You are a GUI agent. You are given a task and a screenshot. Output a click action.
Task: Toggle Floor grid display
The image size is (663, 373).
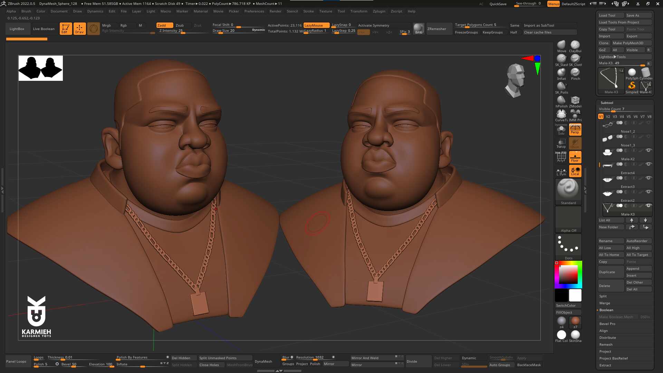coord(575,157)
